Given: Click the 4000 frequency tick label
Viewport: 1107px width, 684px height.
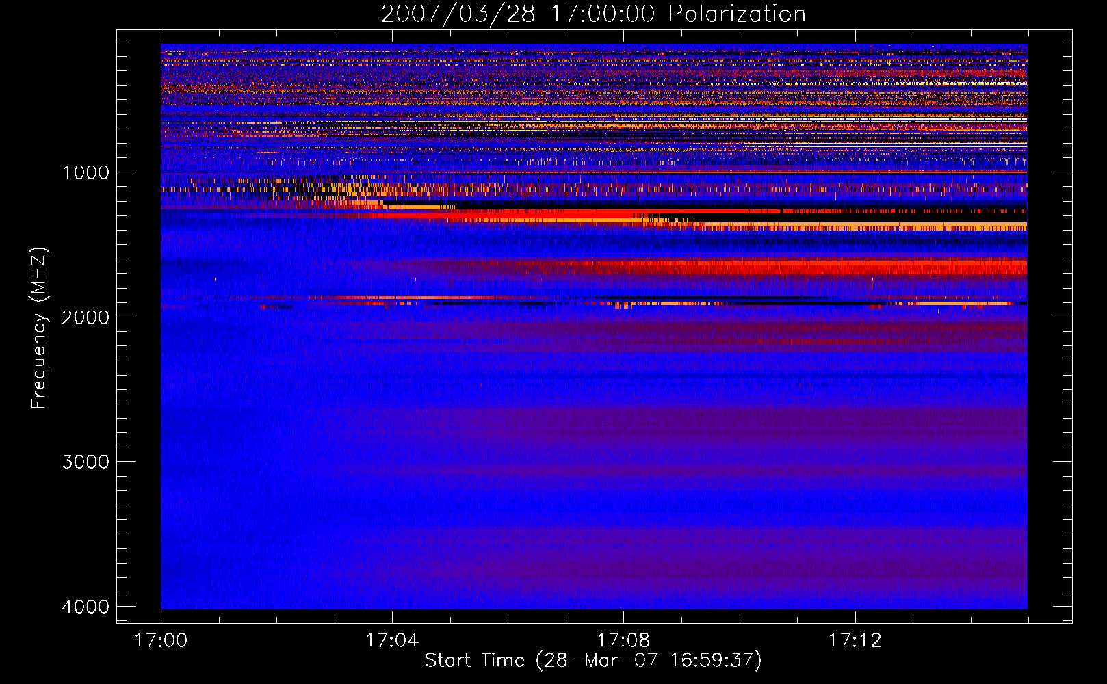Looking at the screenshot, I should (x=86, y=607).
